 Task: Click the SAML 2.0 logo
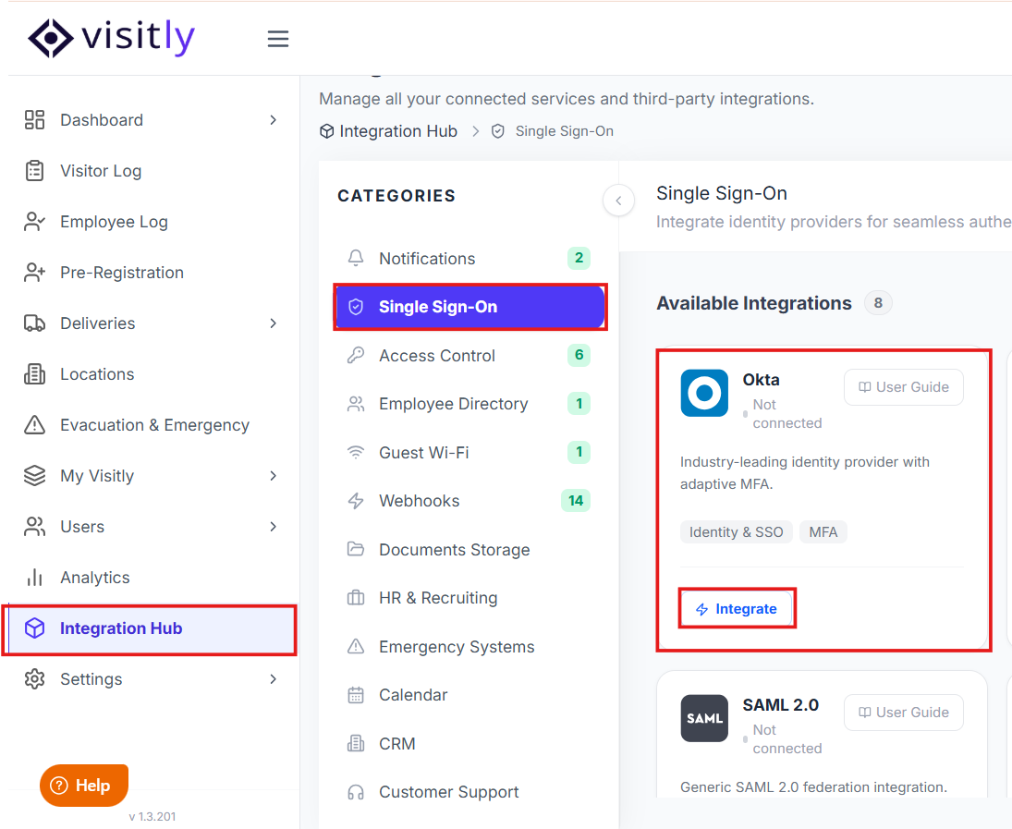coord(704,719)
